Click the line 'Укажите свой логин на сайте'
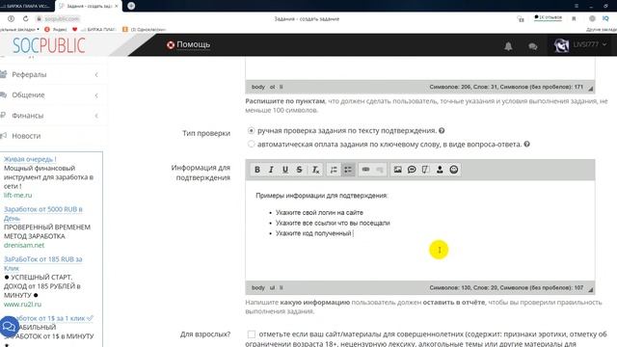The width and height of the screenshot is (617, 347). point(319,212)
